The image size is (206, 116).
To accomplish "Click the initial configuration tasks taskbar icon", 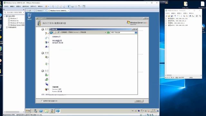I will (52, 111).
